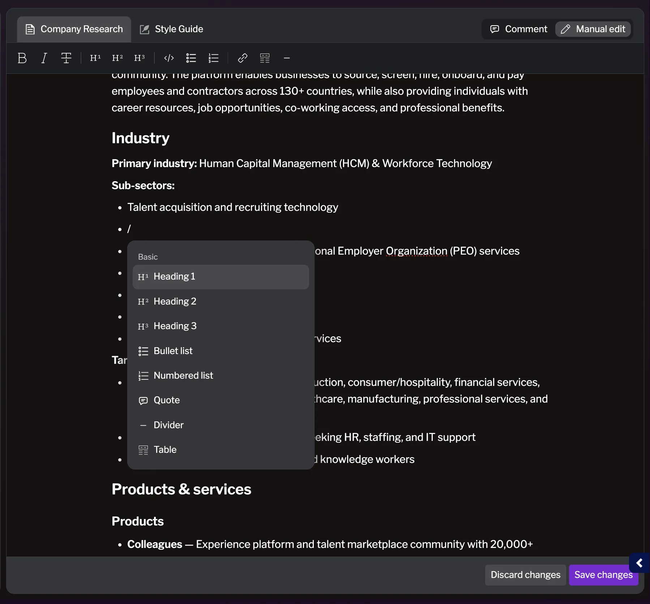Insert a link using toolbar icon
The height and width of the screenshot is (604, 650).
pos(243,58)
